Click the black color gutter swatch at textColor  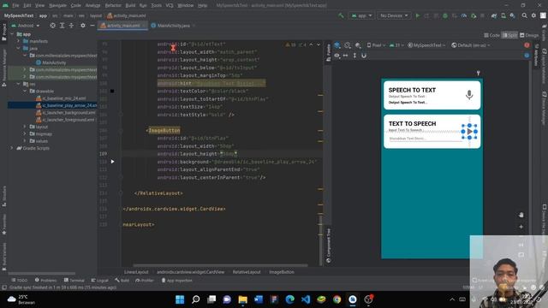tap(112, 91)
